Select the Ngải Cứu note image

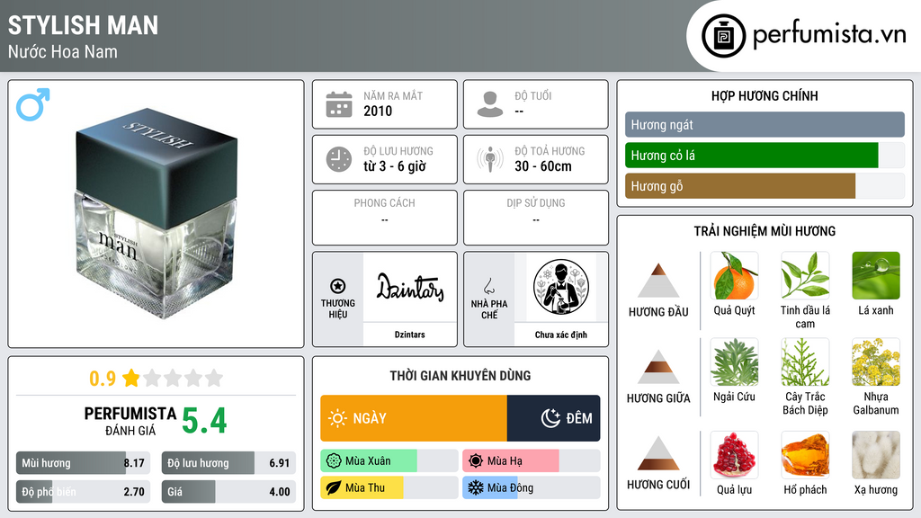pos(734,362)
